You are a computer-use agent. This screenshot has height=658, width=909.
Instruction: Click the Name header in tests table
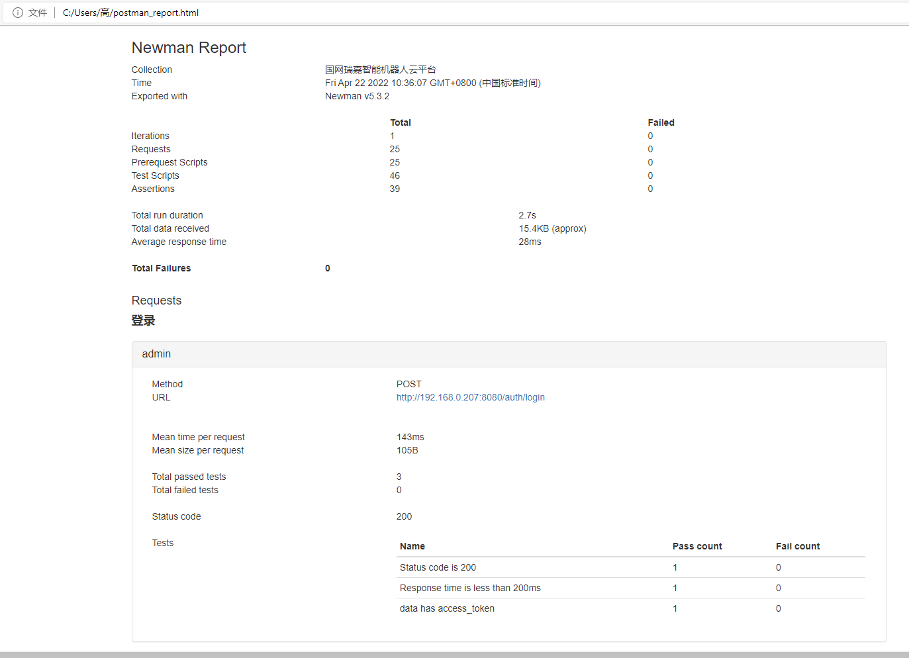tap(412, 546)
